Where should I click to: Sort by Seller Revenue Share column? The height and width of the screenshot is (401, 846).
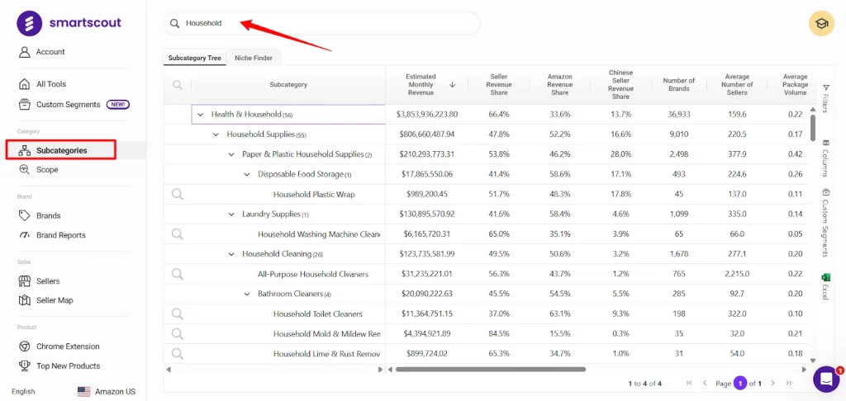pos(498,85)
